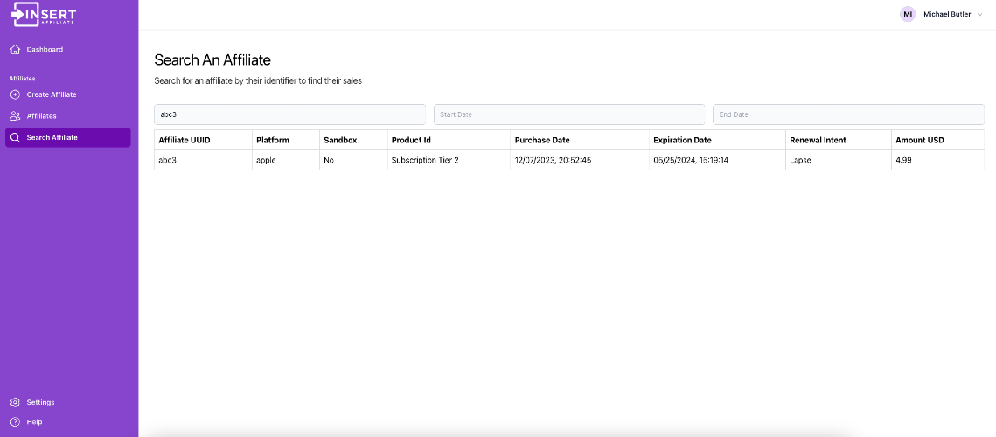Open the Affiliates list page

pos(41,116)
